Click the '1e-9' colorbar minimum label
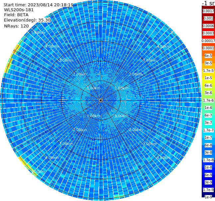 [x=208, y=197]
